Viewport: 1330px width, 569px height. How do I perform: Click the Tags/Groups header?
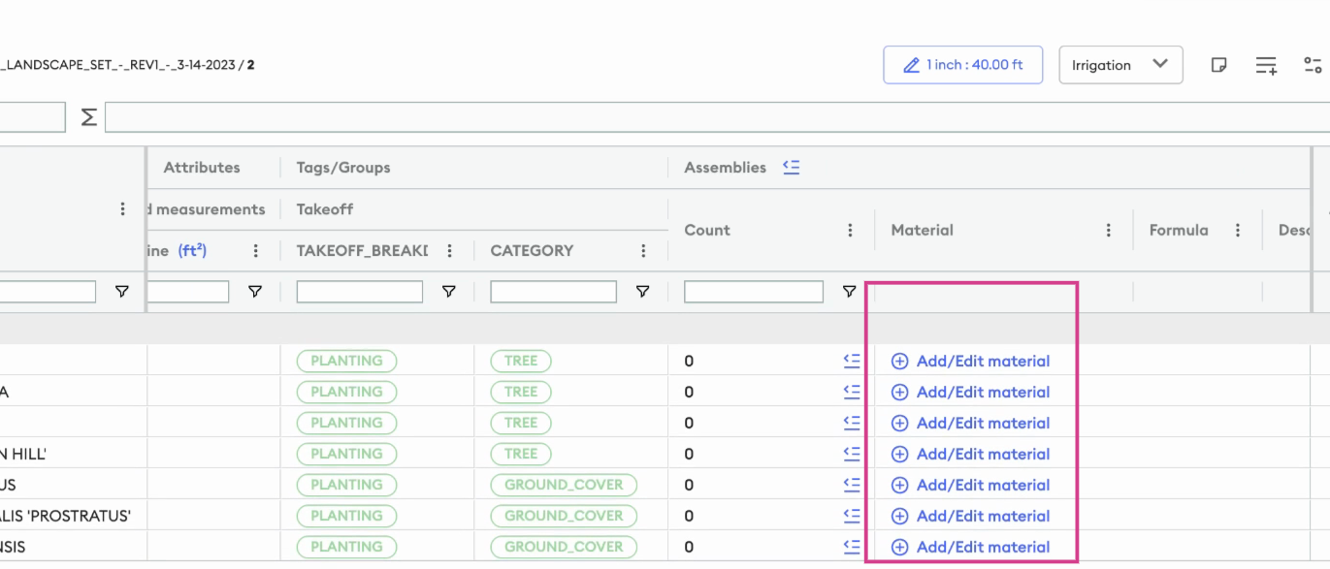(x=343, y=168)
